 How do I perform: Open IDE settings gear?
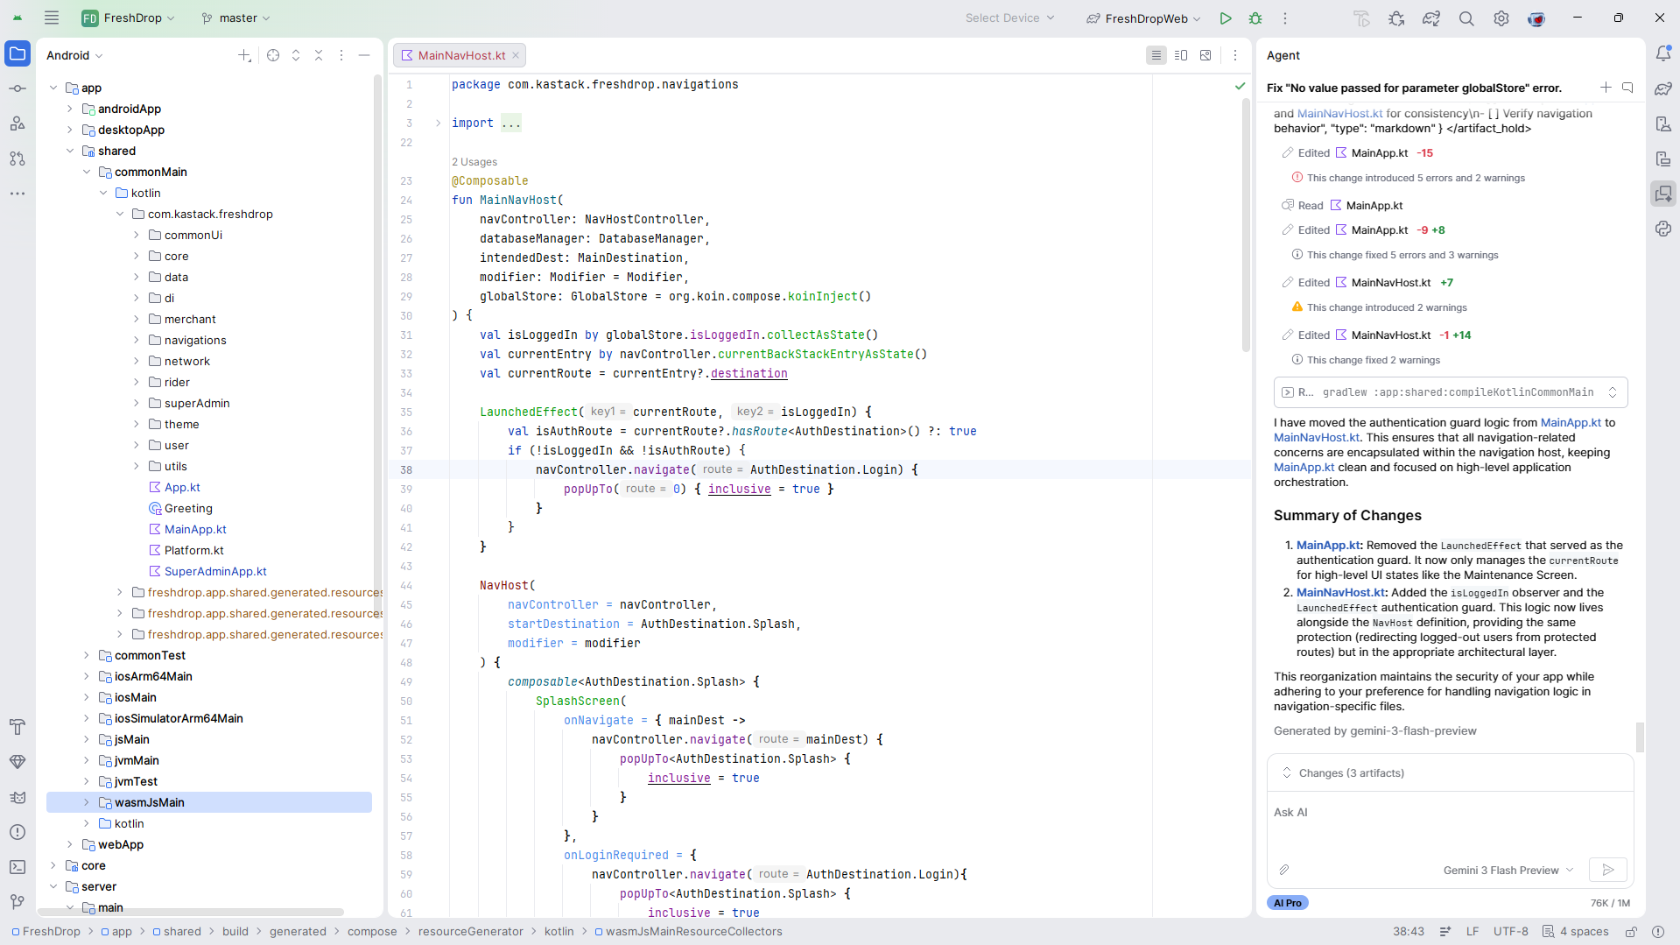pyautogui.click(x=1501, y=18)
